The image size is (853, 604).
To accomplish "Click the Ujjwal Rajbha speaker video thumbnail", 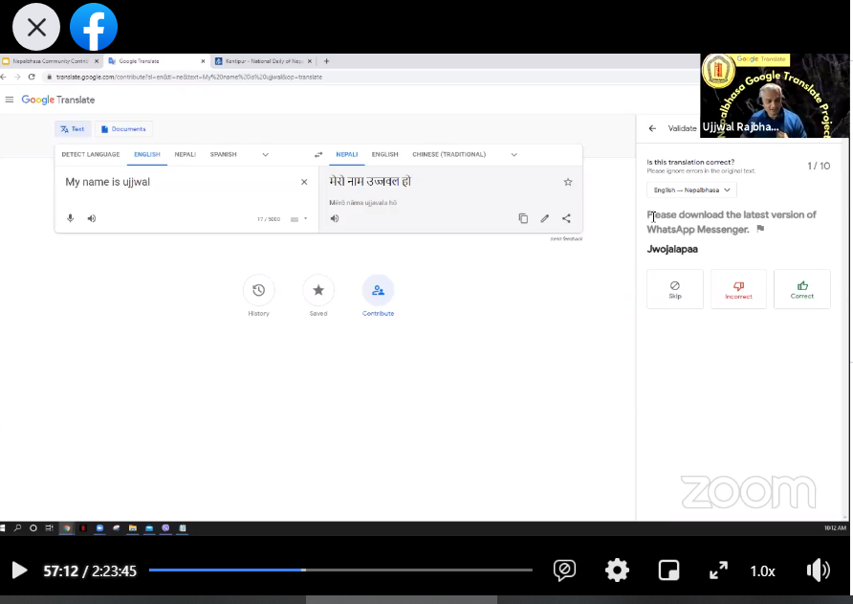I will (x=775, y=96).
